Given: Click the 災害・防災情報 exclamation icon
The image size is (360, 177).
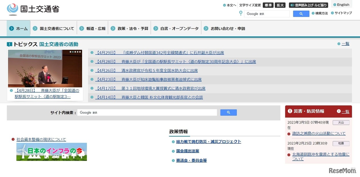Looking at the screenshot, I should 290,111.
